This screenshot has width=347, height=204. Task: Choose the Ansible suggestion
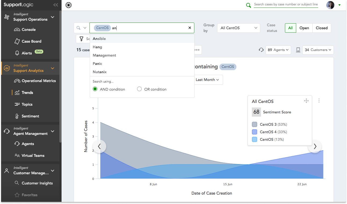coord(142,39)
